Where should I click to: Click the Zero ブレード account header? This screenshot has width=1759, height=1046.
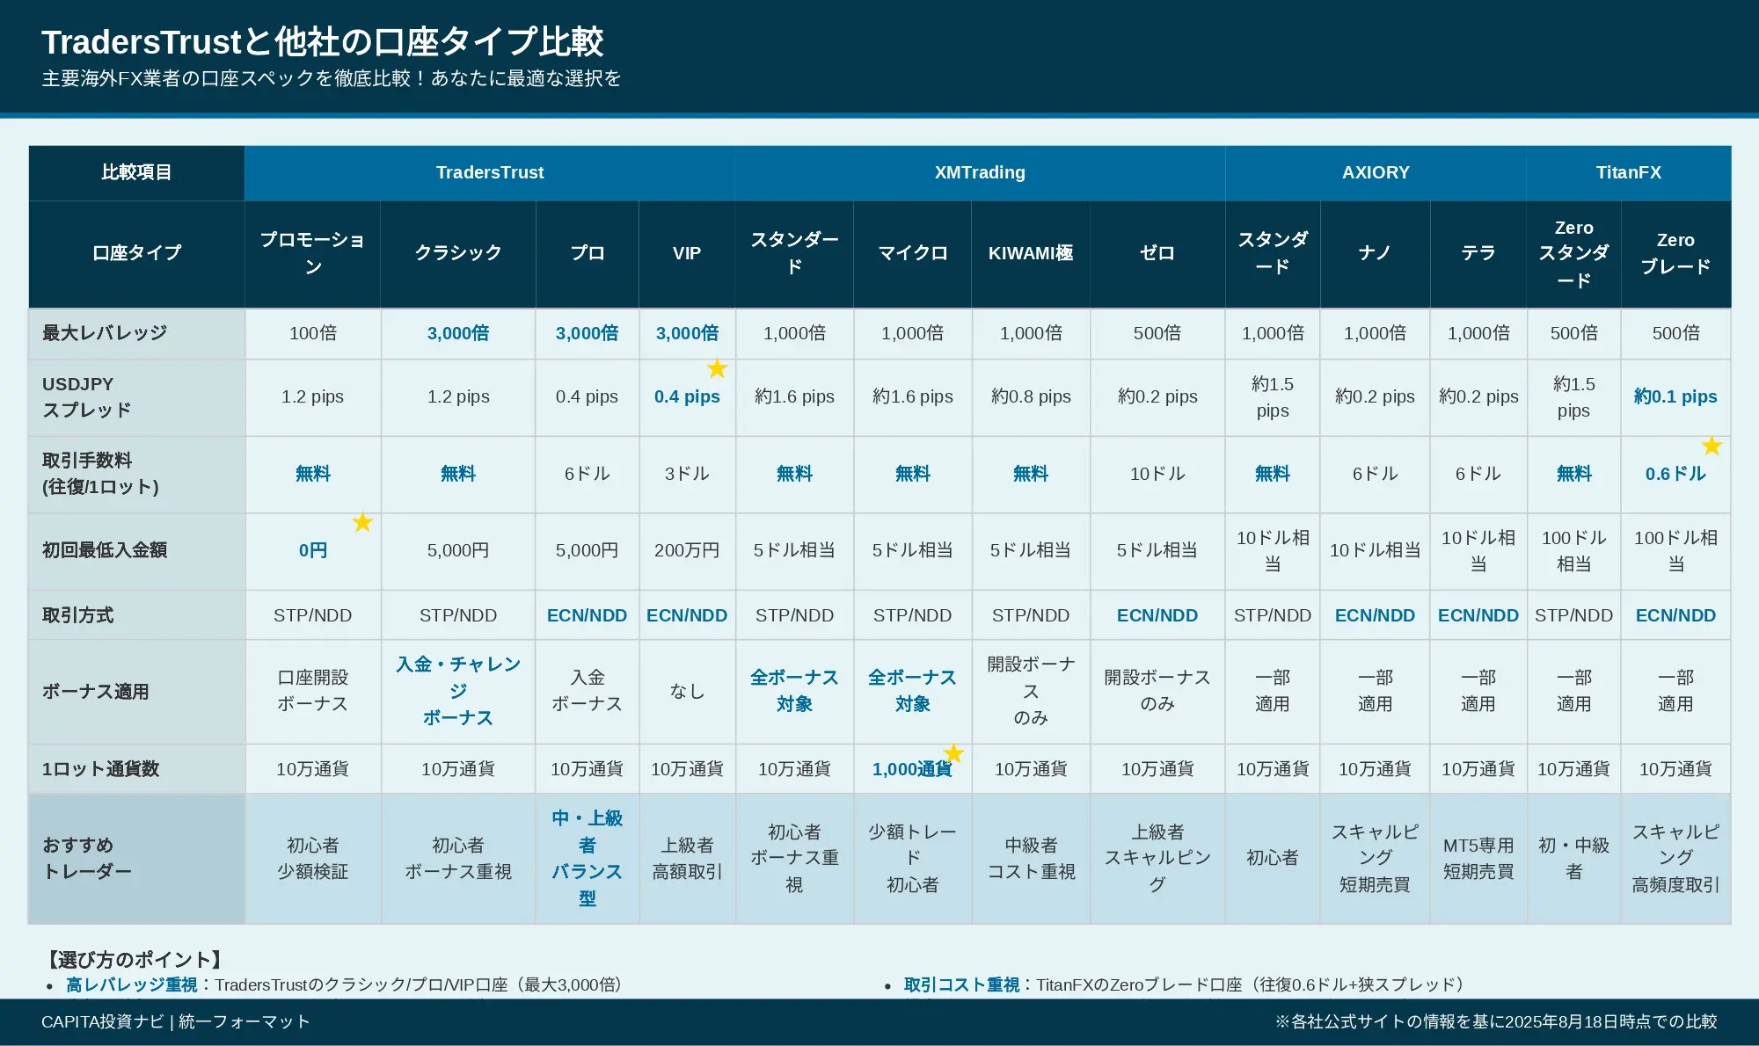[x=1675, y=253]
